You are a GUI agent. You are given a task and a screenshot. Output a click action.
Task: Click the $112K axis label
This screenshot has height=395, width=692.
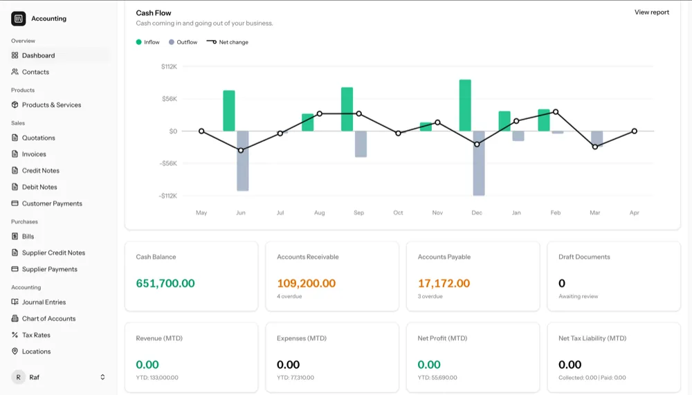point(169,66)
